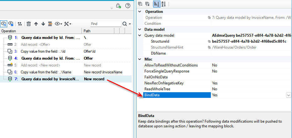Click the new record icon of operation 5
This screenshot has width=292, height=138.
[10, 65]
